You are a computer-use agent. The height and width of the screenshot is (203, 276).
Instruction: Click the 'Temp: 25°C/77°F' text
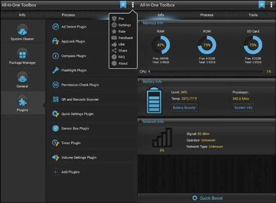[184, 99]
